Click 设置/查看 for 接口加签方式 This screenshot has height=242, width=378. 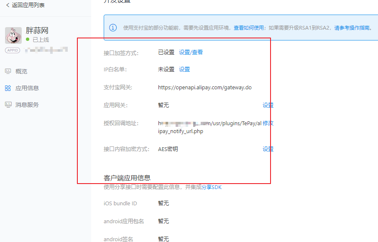pyautogui.click(x=191, y=52)
